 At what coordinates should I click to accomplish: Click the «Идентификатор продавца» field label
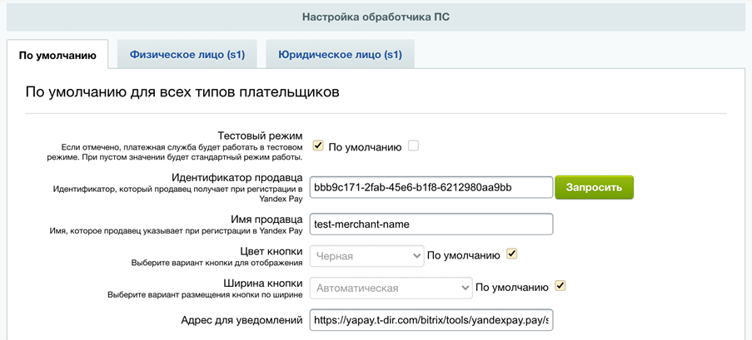(x=237, y=178)
